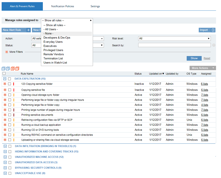Click the expand all categories icon
The height and width of the screenshot is (178, 221).
[3, 69]
